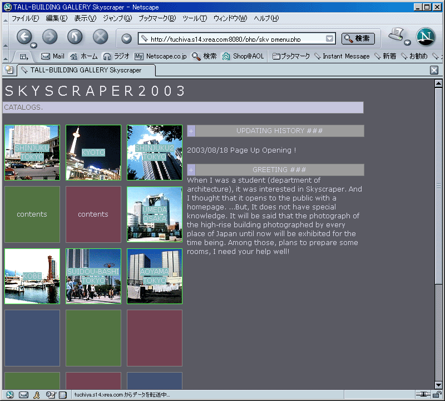445x401 pixels.
Task: Open the 編集(E) menu
Action: coord(57,18)
